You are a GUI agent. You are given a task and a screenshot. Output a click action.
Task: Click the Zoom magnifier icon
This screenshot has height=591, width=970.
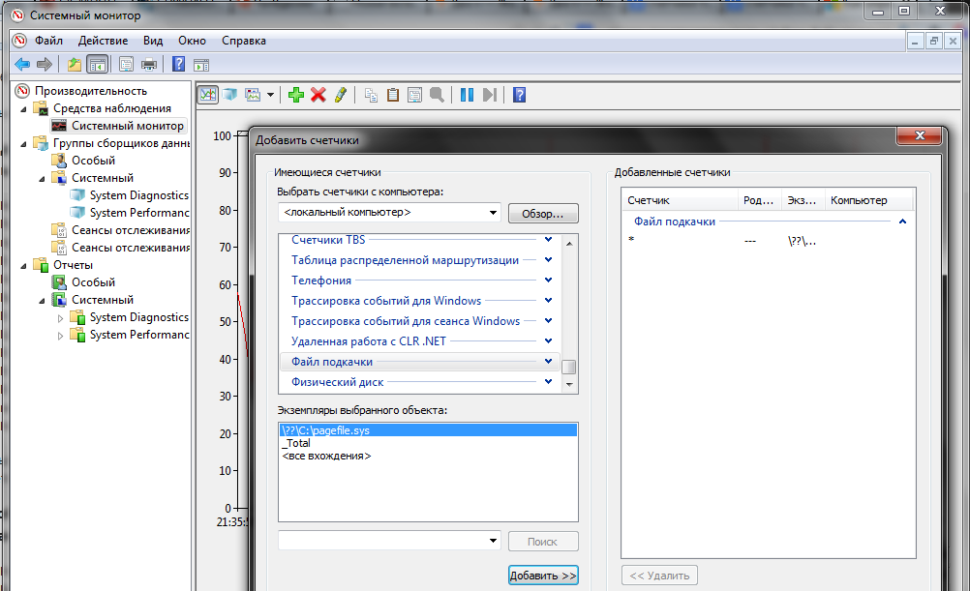pyautogui.click(x=437, y=95)
